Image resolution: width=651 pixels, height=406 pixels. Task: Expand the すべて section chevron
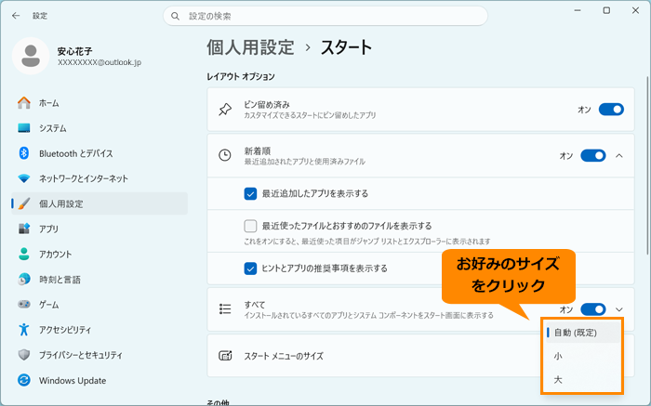tap(619, 309)
